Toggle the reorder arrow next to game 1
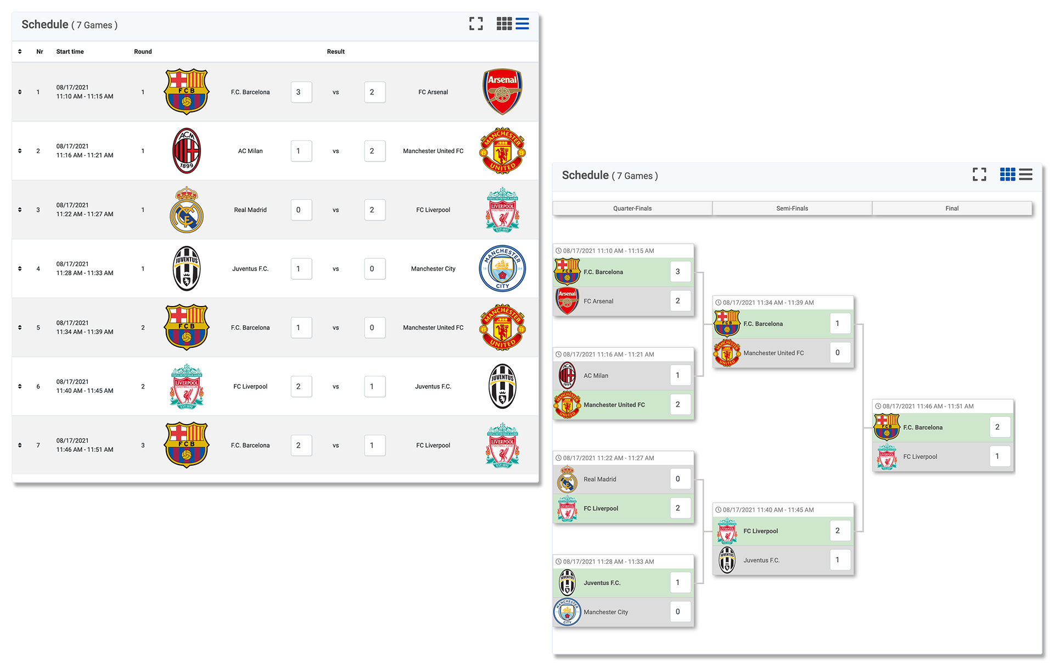Image resolution: width=1054 pixels, height=666 pixels. [x=20, y=92]
